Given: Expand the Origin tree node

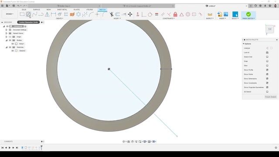Looking at the screenshot, I should pyautogui.click(x=7, y=37).
